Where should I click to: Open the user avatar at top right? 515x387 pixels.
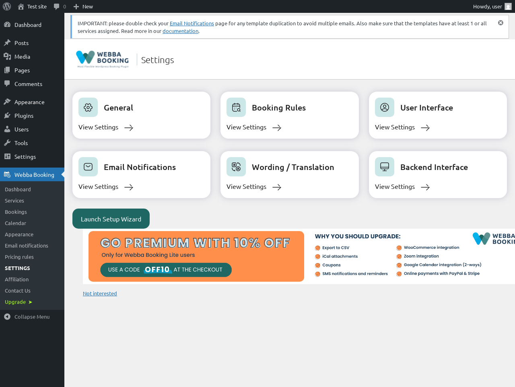[x=508, y=6]
